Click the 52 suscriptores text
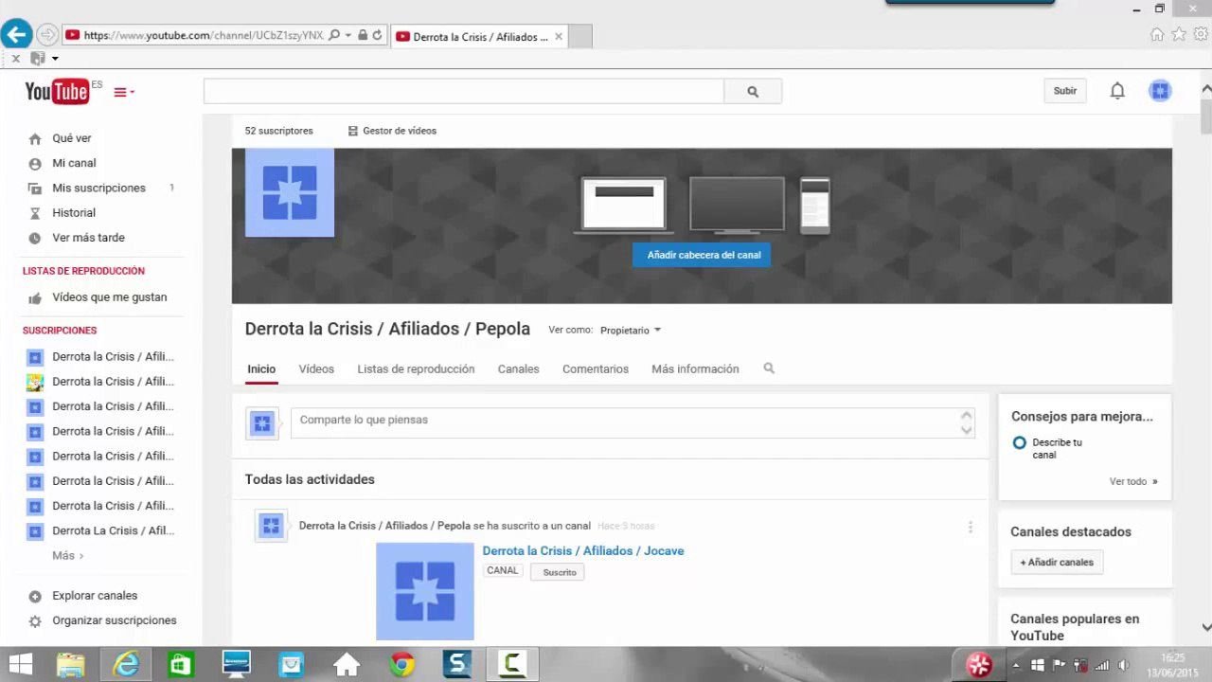This screenshot has height=682, width=1212. (x=278, y=131)
